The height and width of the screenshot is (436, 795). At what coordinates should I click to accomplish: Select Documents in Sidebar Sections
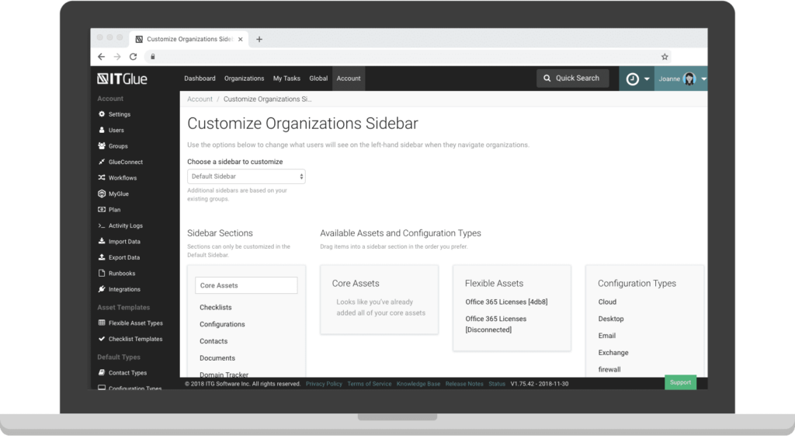pos(217,358)
